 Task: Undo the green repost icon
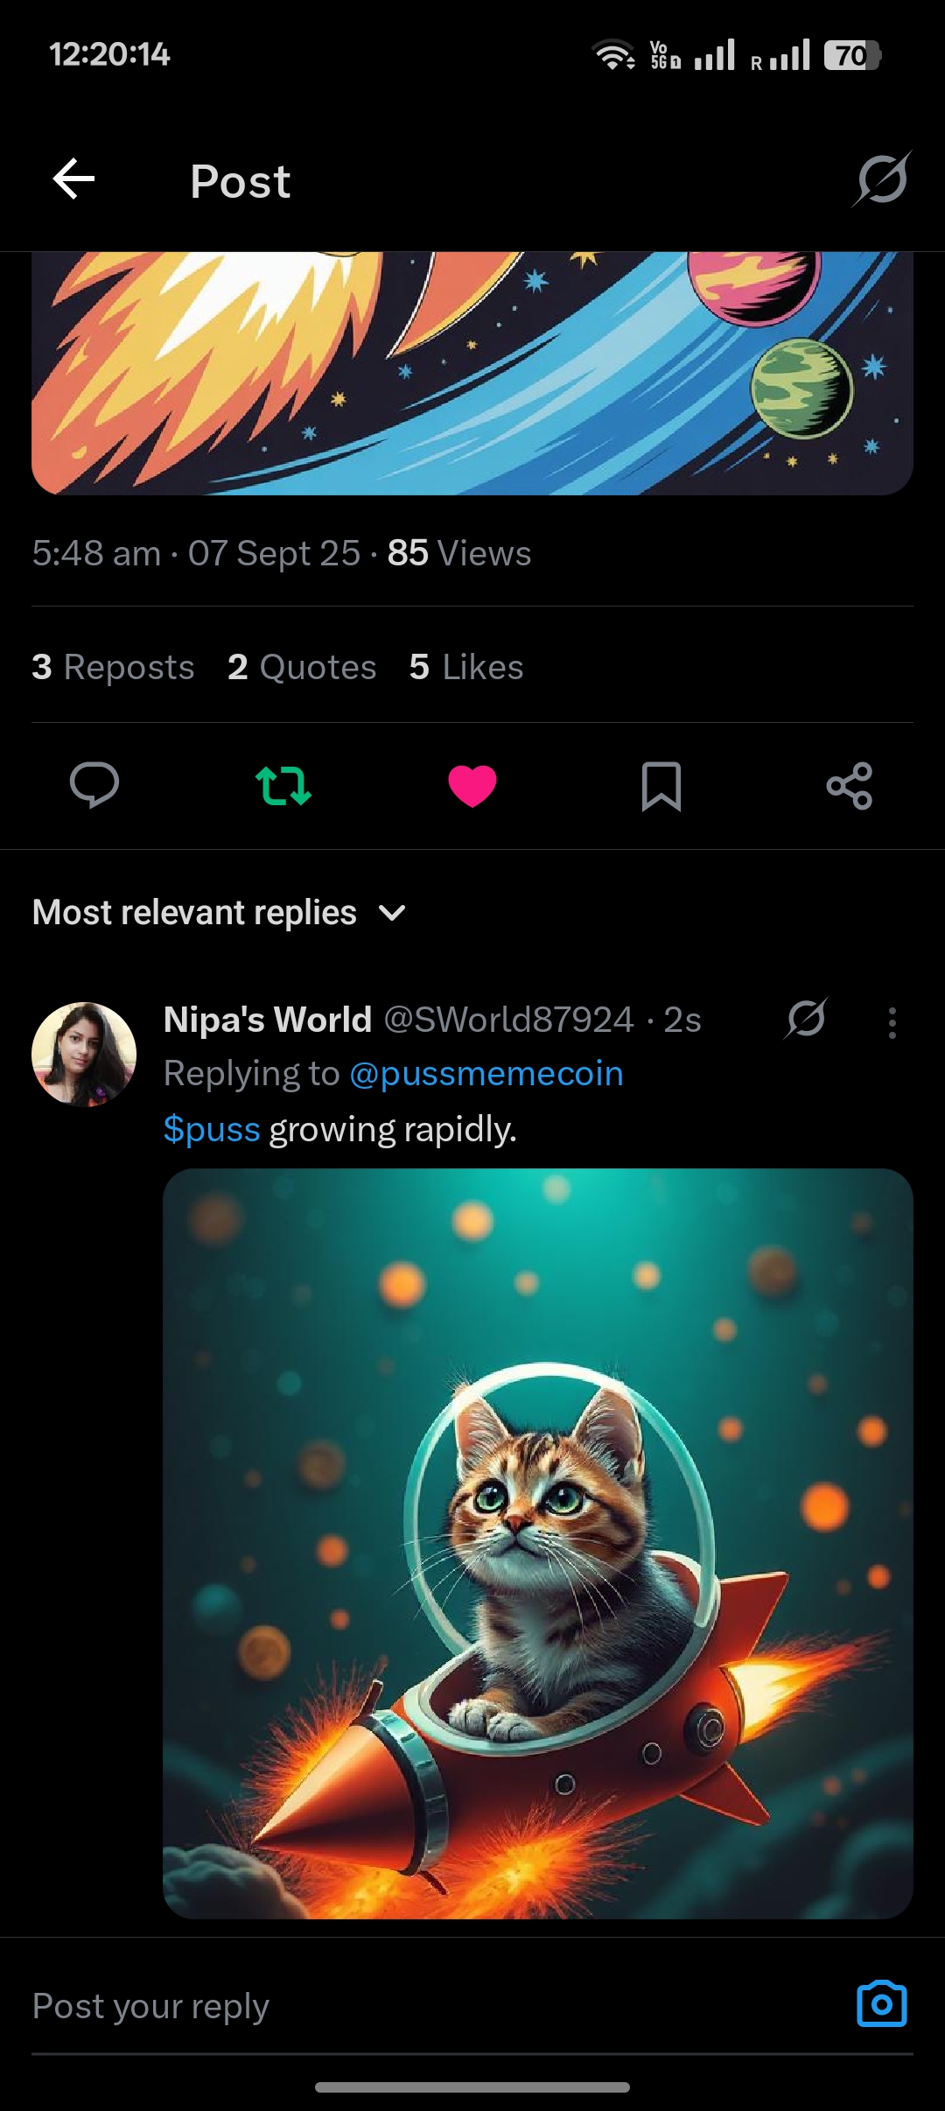(283, 785)
